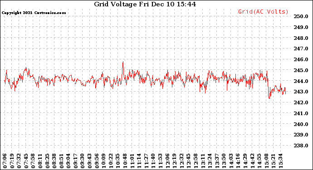The height and width of the screenshot is (170, 313).
Task: Click the 14:29 time label
Action: point(245,161)
